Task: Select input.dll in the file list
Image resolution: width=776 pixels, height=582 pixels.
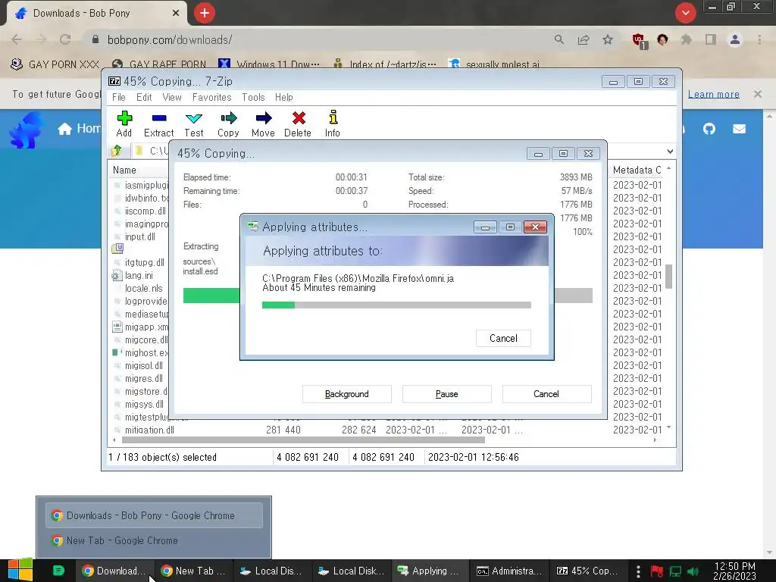Action: [x=140, y=237]
